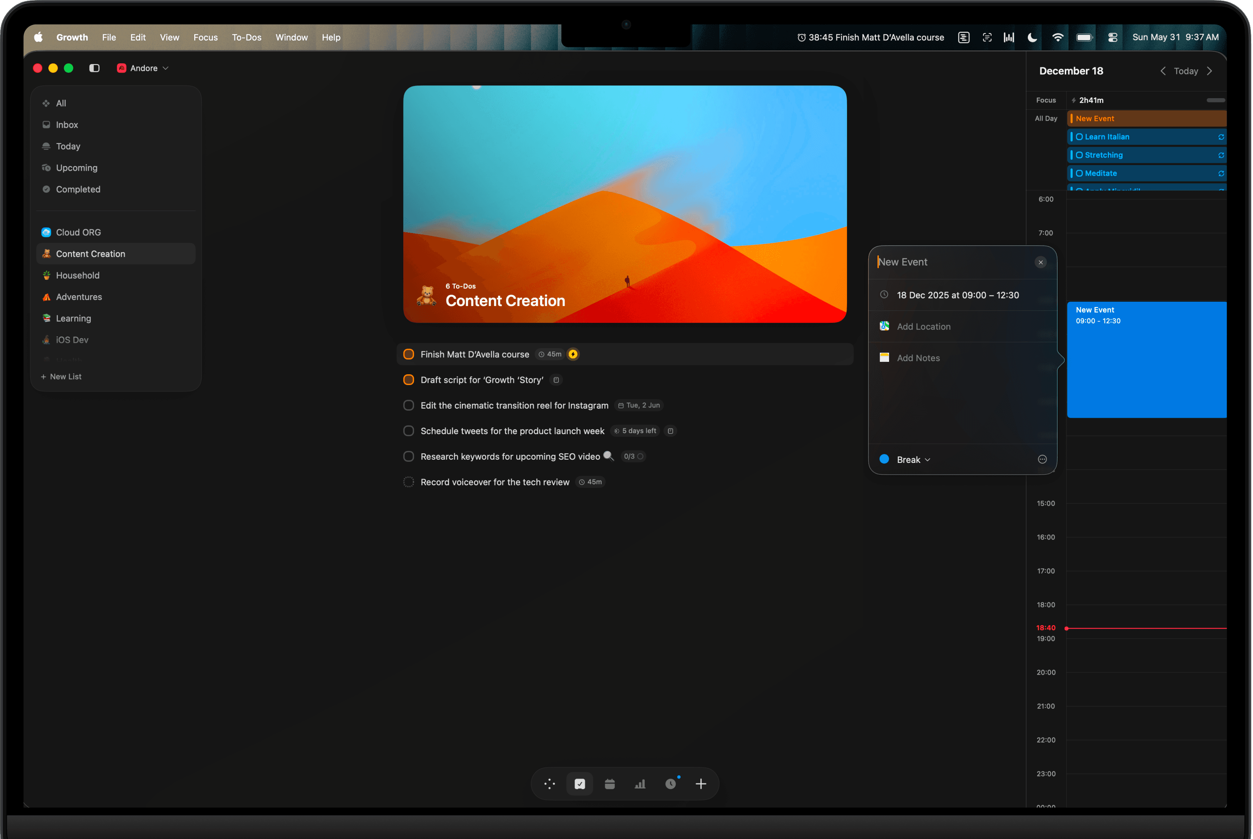Open the Edit menu
Screen dimensions: 1253x839
coord(137,37)
